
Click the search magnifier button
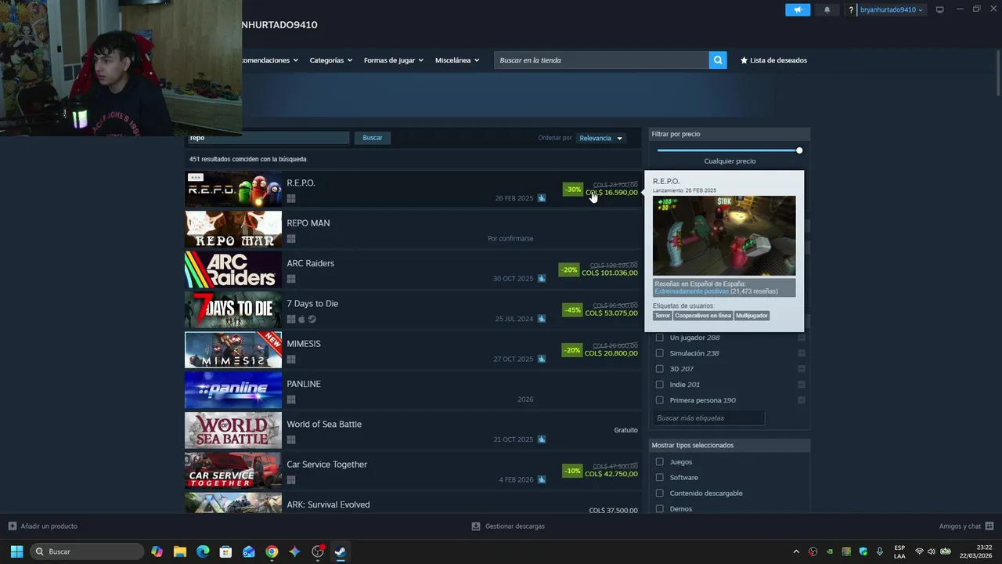(718, 60)
